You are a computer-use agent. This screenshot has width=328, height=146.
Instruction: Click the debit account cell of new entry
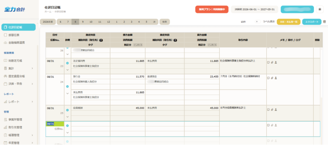point(91,124)
